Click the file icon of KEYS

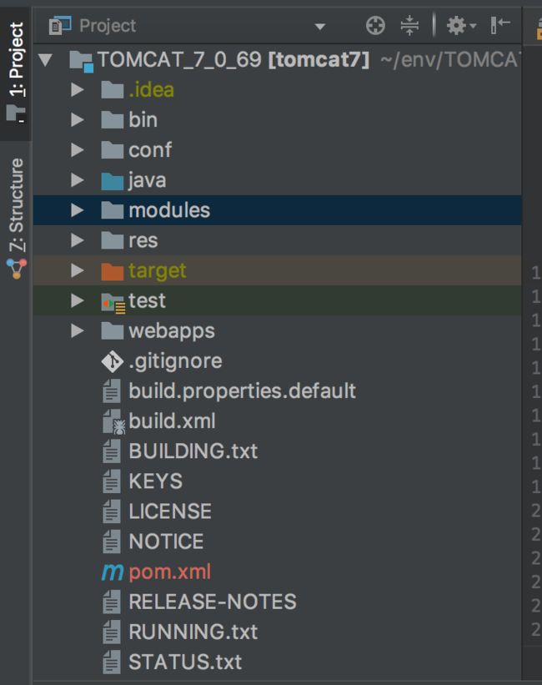pos(112,481)
